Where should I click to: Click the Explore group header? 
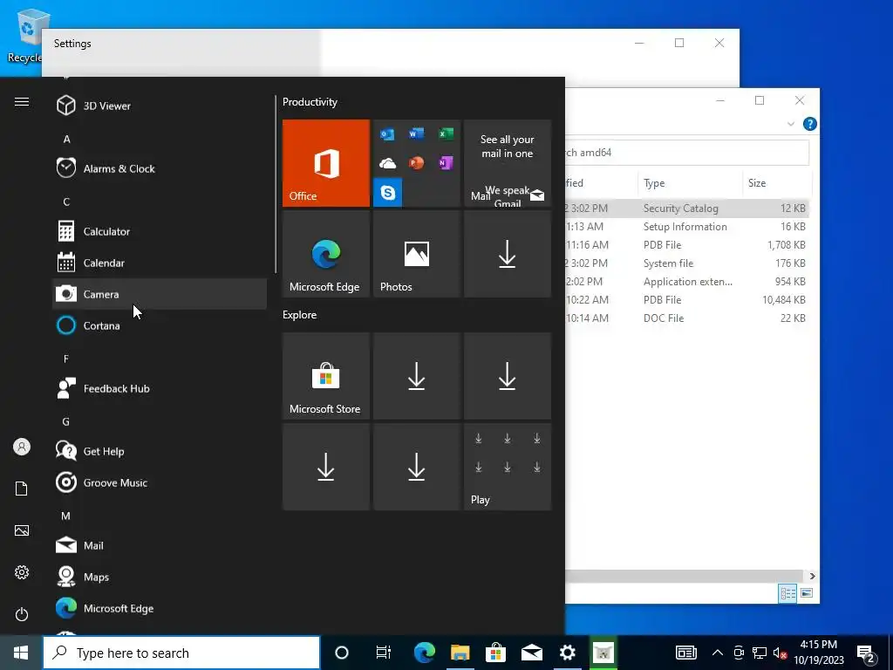point(300,314)
